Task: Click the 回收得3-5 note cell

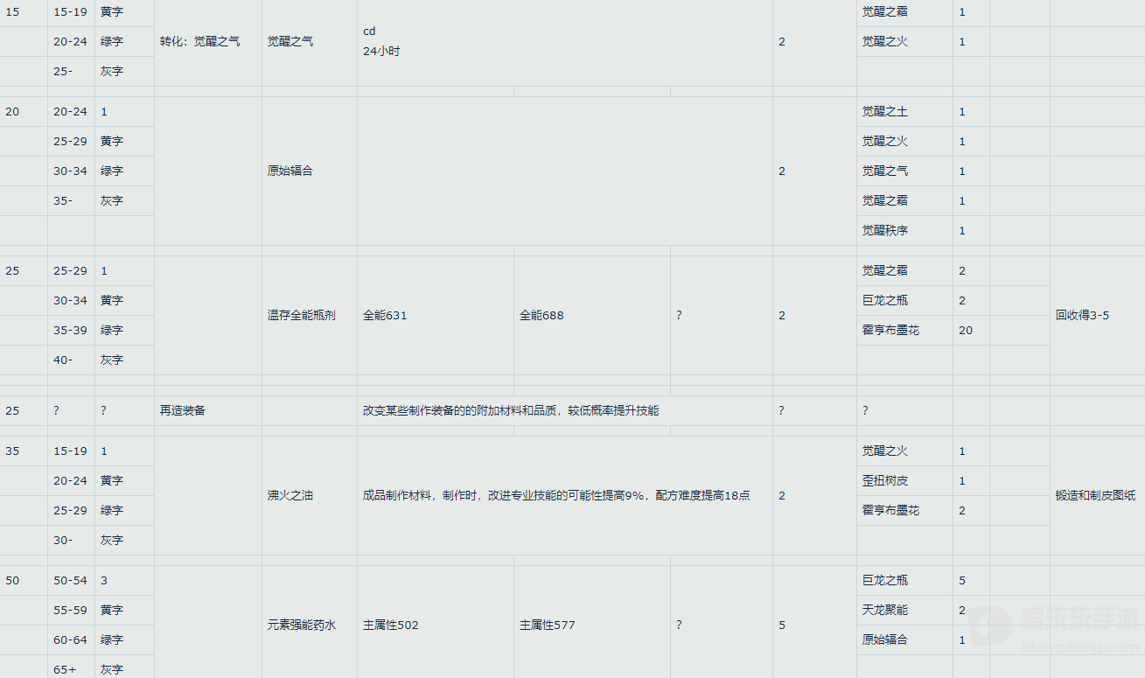Action: 1082,315
